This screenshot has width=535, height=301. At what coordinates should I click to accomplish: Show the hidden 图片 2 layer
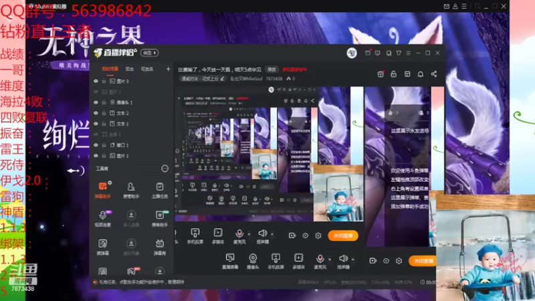pyautogui.click(x=96, y=92)
